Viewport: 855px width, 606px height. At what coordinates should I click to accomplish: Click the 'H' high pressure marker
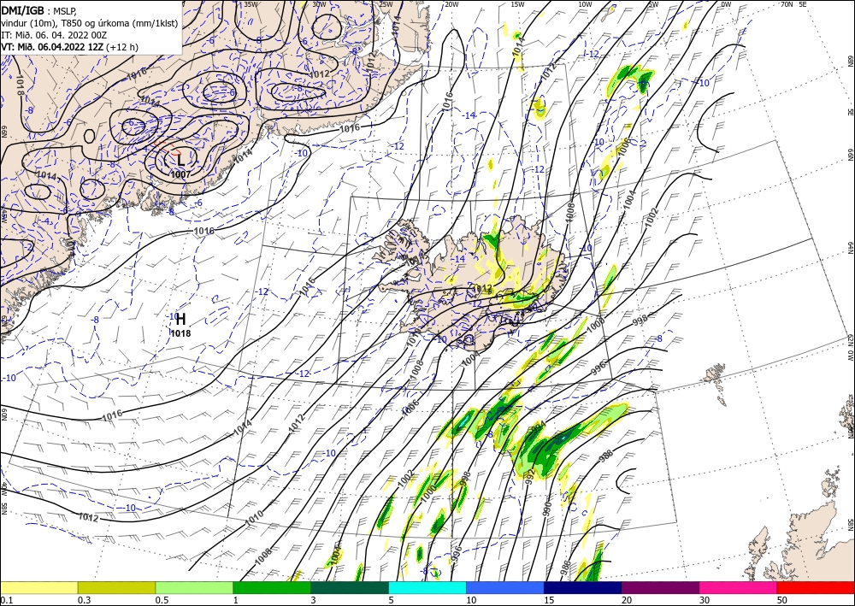181,320
